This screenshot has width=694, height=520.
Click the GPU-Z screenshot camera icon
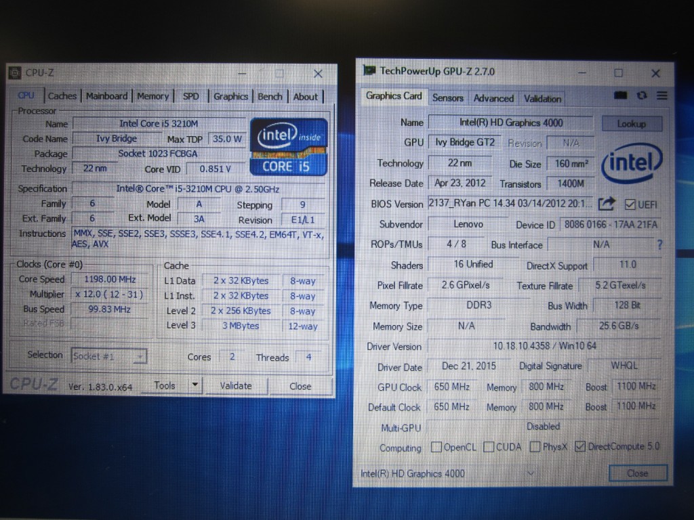[x=621, y=96]
